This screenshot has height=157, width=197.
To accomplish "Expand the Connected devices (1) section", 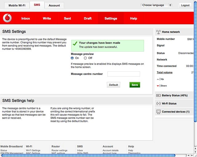I will pyautogui.click(x=174, y=112).
